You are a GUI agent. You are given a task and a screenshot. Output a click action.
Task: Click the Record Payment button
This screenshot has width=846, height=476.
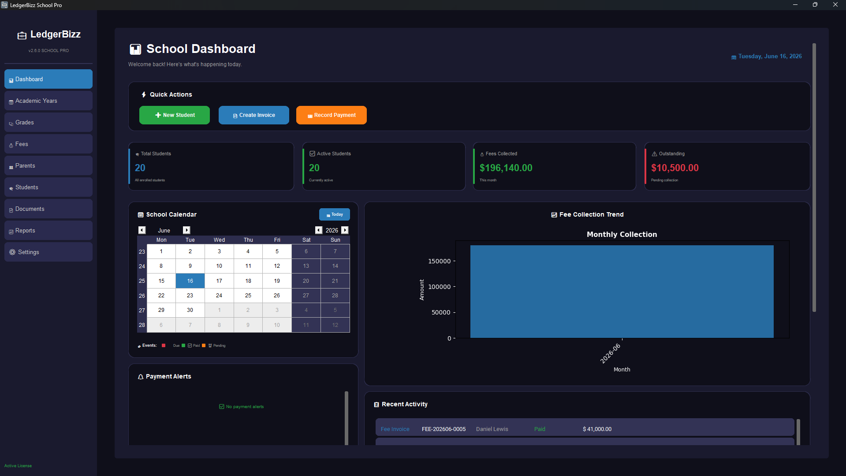pyautogui.click(x=332, y=115)
